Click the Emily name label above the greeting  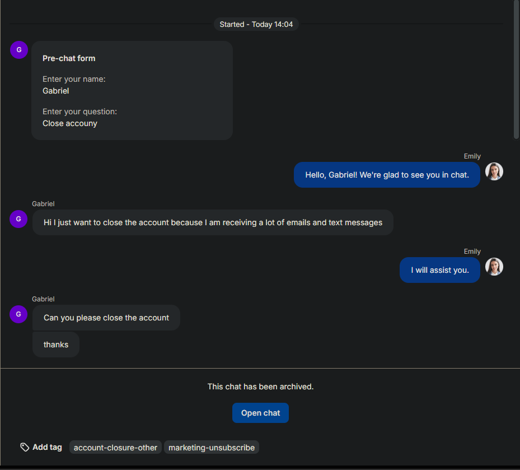(x=472, y=156)
